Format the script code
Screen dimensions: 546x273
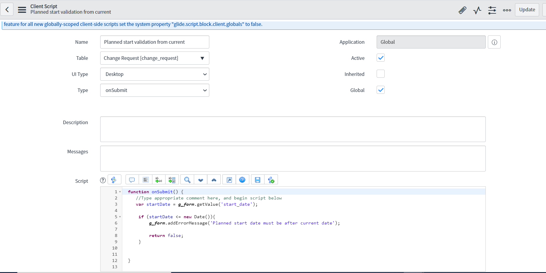tap(146, 180)
